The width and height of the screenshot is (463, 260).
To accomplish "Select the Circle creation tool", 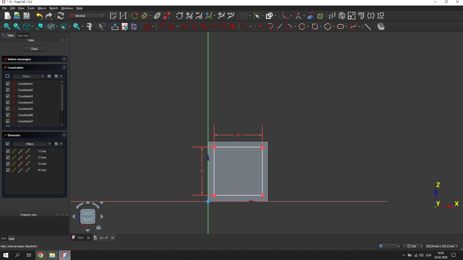I will (x=302, y=27).
